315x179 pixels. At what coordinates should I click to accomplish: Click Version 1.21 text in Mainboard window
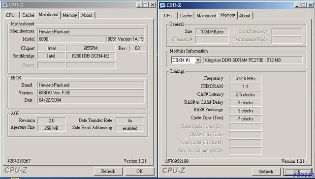click(x=135, y=161)
